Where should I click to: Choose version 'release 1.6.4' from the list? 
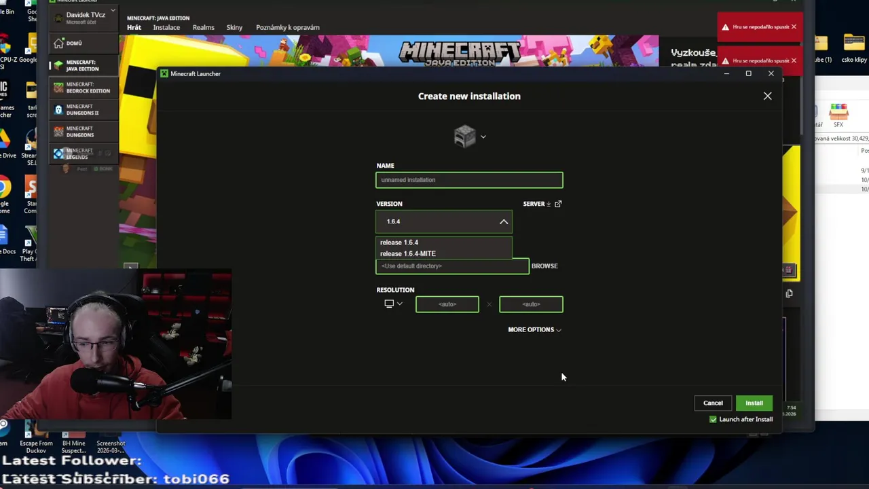444,242
